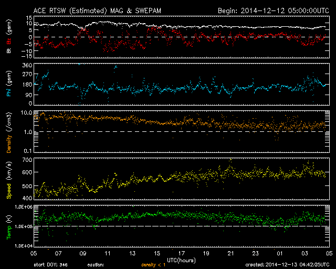336x269 pixels.
Task: Click the 'created: 2014-12-13 04:42:05UTC' text
Action: (287, 265)
